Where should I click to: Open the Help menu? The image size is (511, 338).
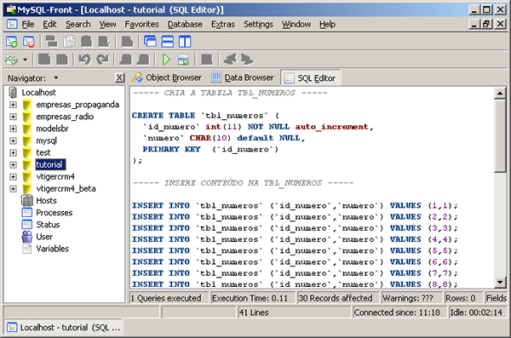pos(327,25)
